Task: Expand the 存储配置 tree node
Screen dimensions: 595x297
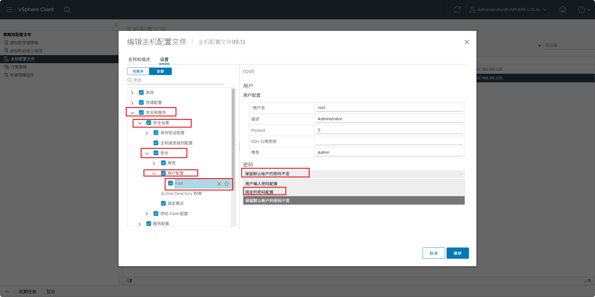Action: pyautogui.click(x=132, y=103)
